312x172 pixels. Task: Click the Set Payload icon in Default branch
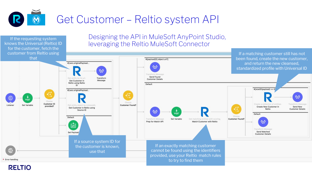(x=73, y=125)
